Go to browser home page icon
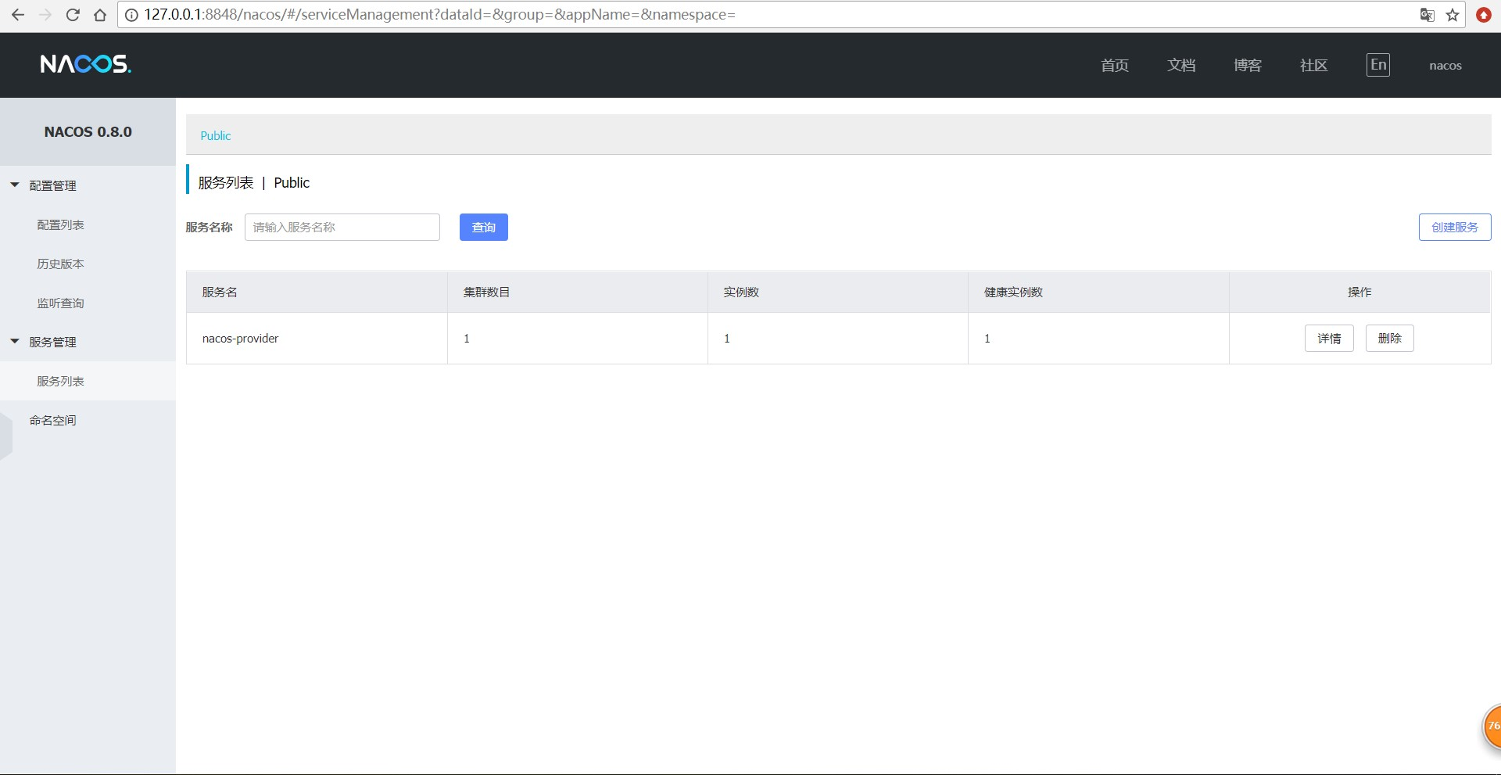 coord(100,15)
